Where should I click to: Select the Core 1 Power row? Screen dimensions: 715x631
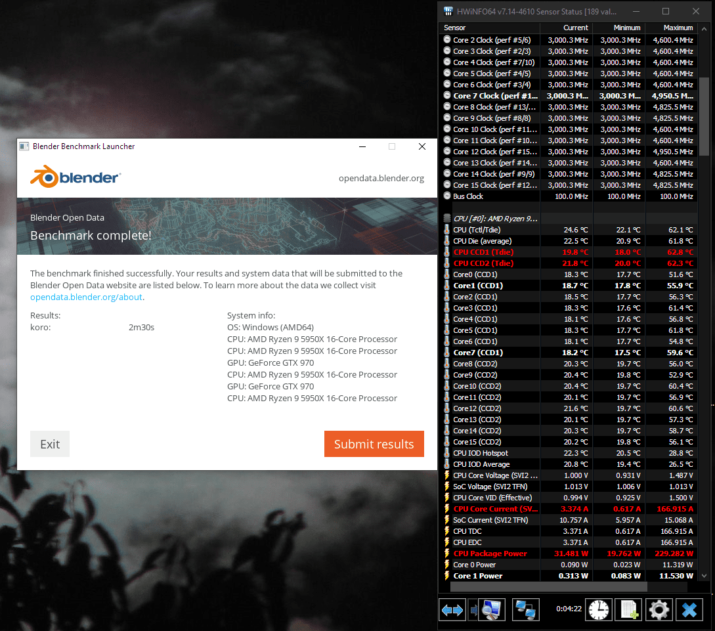click(x=568, y=576)
